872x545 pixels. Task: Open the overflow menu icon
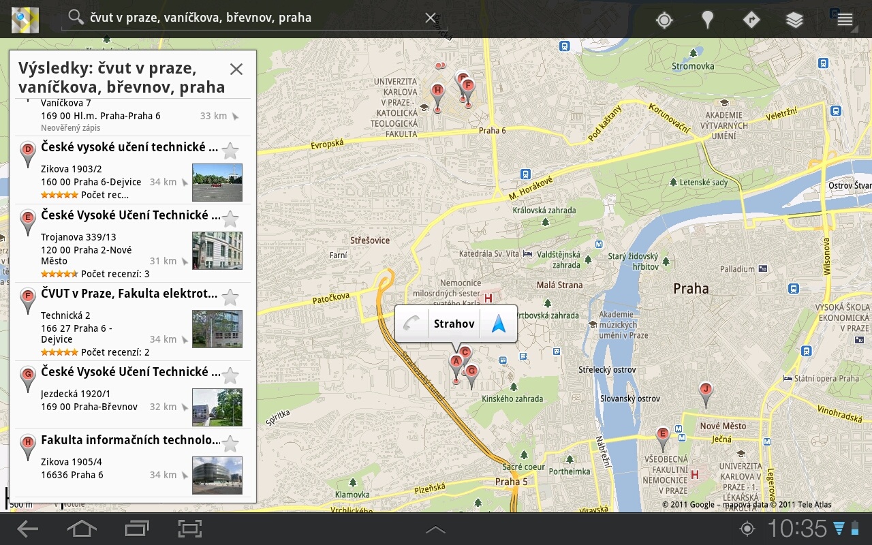click(845, 20)
